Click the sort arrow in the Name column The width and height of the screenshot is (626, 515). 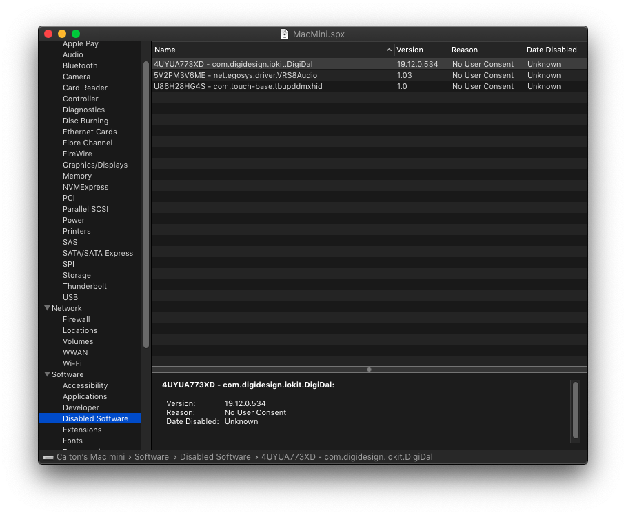[389, 50]
